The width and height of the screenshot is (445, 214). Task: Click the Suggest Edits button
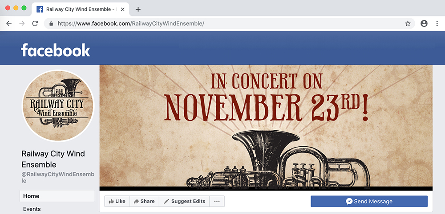[x=184, y=201]
